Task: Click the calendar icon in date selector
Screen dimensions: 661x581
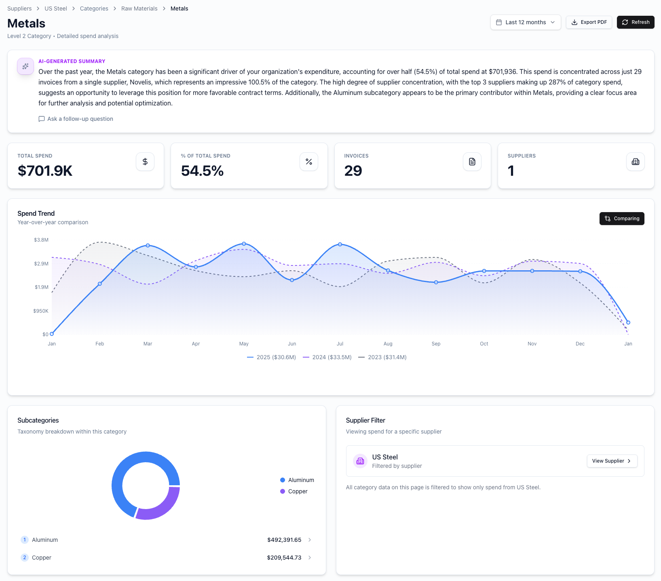Action: click(499, 22)
